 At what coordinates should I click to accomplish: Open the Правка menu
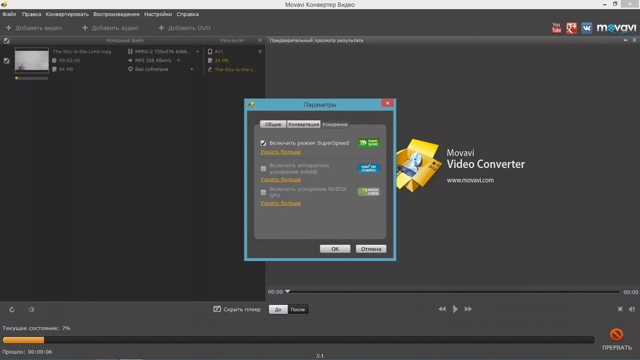tap(32, 14)
